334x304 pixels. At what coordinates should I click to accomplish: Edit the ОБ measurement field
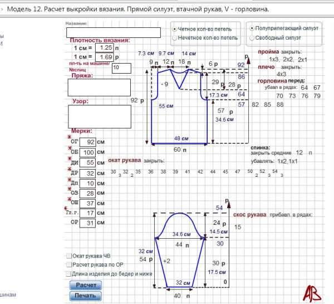pos(88,152)
